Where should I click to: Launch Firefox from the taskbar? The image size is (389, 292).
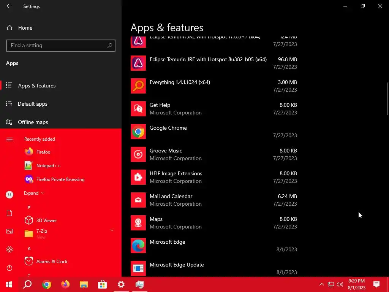[x=65, y=284]
